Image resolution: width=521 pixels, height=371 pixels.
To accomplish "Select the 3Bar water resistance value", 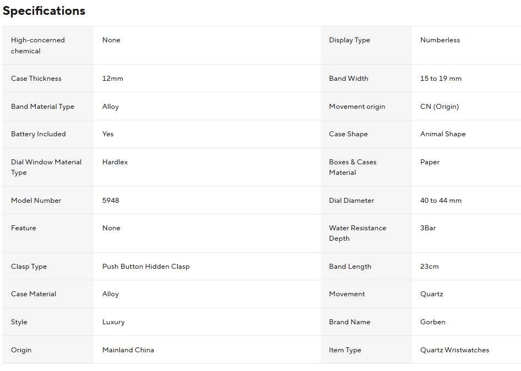I will coord(428,228).
